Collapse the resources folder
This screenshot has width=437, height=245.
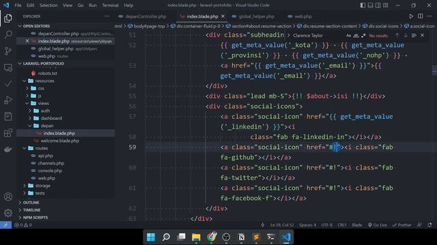[25, 81]
